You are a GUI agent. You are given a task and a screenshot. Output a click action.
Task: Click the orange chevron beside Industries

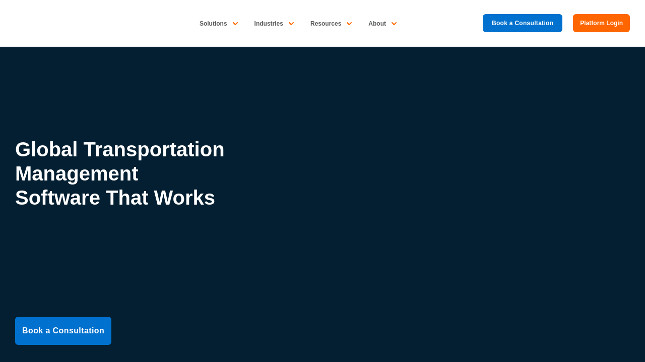[291, 24]
